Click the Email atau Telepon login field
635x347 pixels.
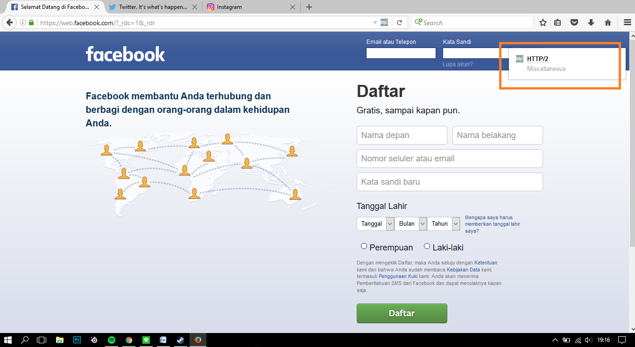401,53
